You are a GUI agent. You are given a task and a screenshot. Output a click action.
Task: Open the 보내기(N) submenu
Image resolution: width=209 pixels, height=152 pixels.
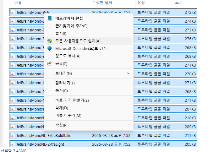tap(89, 73)
